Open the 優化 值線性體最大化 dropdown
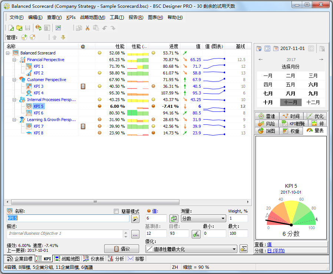Image resolution: width=333 pixels, height=274 pixels. coord(191,249)
